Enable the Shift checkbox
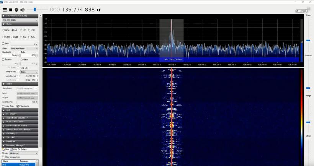This screenshot has width=314, height=166. 3,44
